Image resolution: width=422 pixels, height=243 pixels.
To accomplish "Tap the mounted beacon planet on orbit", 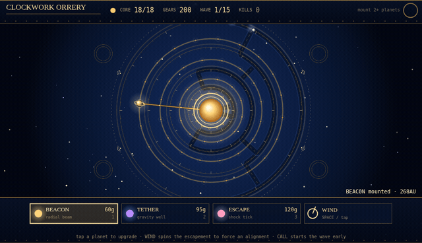I will (x=139, y=103).
